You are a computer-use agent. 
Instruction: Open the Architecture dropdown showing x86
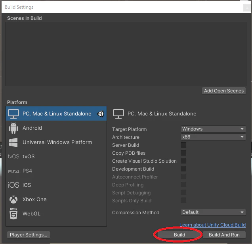[x=213, y=137]
